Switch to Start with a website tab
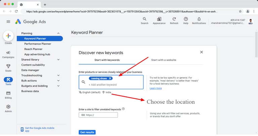This screenshot has height=136, width=258. [x=164, y=60]
